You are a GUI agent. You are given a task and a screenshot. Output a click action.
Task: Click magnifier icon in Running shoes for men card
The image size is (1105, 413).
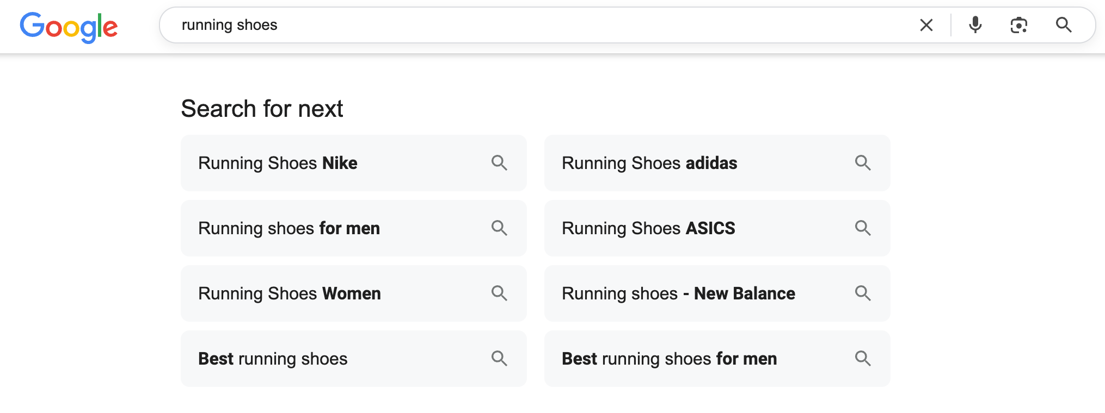pos(499,228)
